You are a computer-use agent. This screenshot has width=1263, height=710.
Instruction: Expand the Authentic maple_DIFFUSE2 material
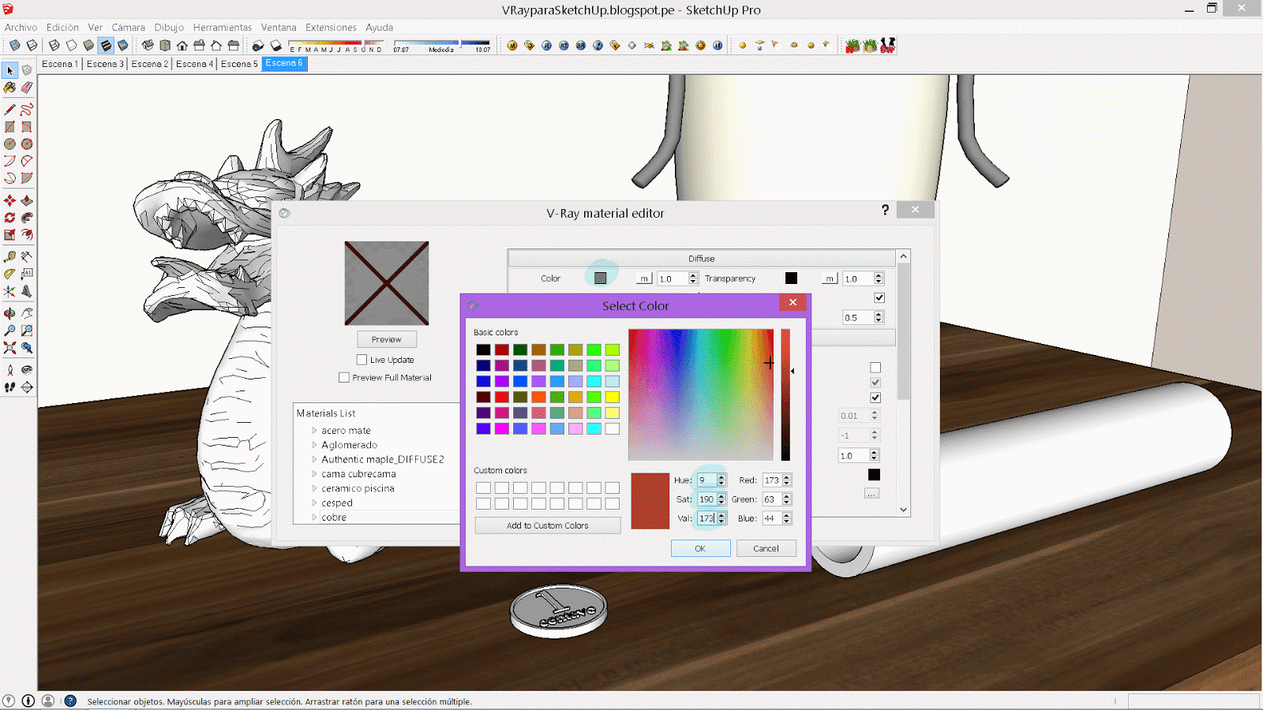point(314,459)
